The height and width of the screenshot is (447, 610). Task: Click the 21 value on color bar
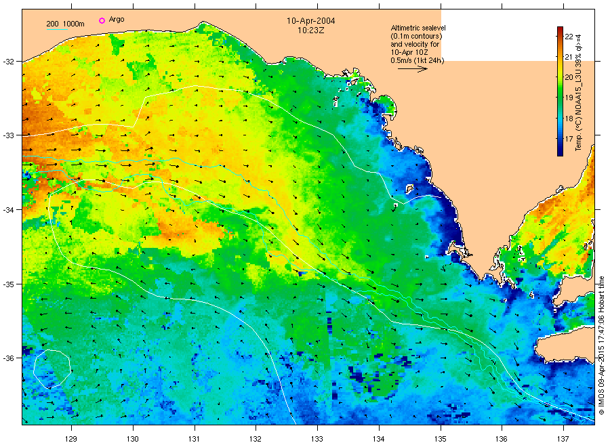(x=569, y=57)
